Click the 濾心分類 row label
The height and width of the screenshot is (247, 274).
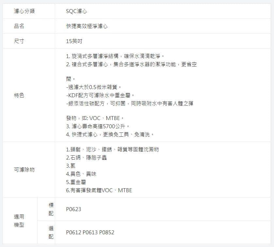coord(24,11)
